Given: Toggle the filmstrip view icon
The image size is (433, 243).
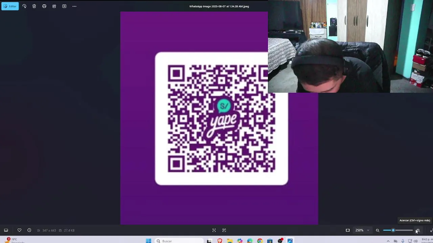Looking at the screenshot, I should pos(6,230).
